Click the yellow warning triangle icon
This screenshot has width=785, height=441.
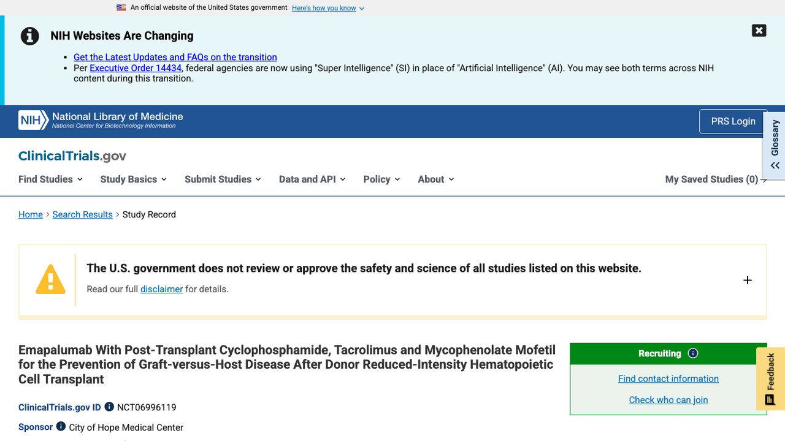pyautogui.click(x=50, y=279)
